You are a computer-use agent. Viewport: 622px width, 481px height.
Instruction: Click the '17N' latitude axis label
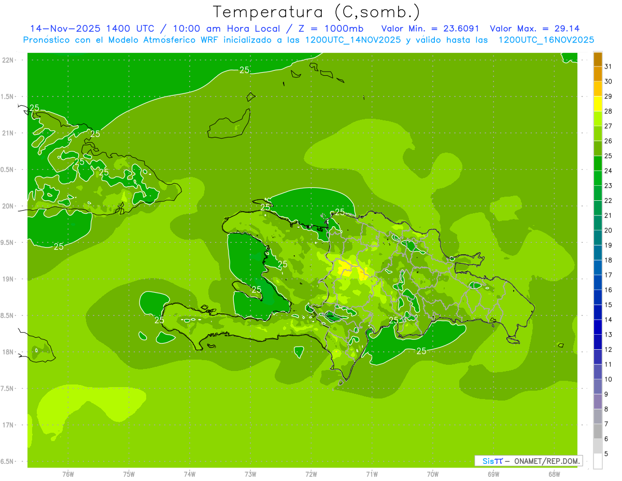(x=8, y=425)
